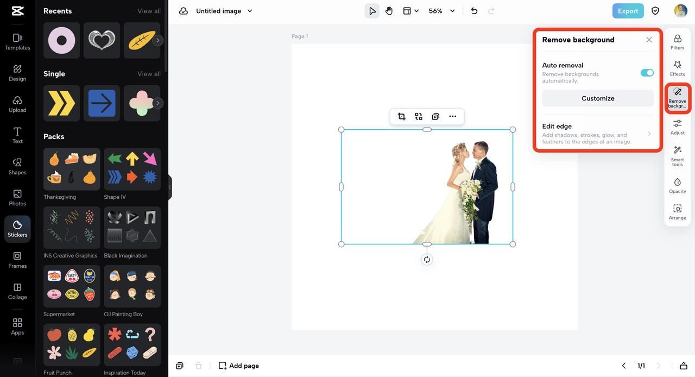Open the Templates sidebar panel
This screenshot has height=377, width=695.
pos(17,42)
